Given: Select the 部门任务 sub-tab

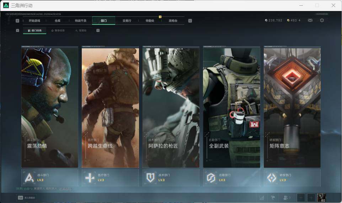Looking at the screenshot, I should click(x=35, y=31).
